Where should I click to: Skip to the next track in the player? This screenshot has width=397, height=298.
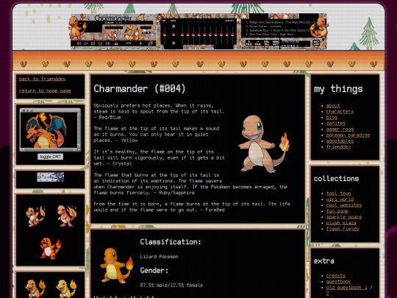coord(107,43)
